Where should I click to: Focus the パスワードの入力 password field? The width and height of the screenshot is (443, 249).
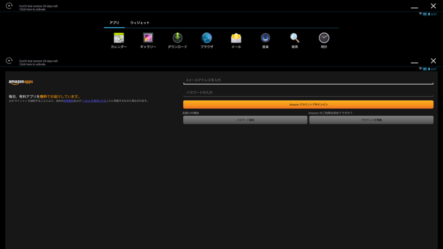(308, 92)
